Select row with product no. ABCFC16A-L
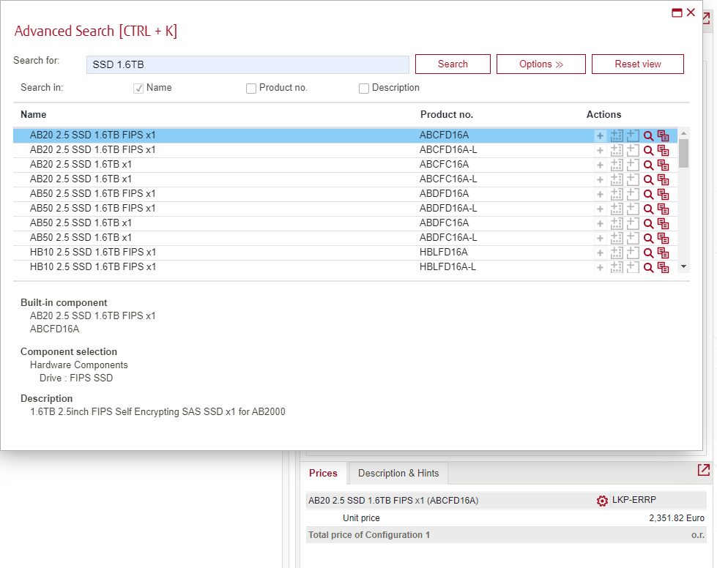 (345, 179)
